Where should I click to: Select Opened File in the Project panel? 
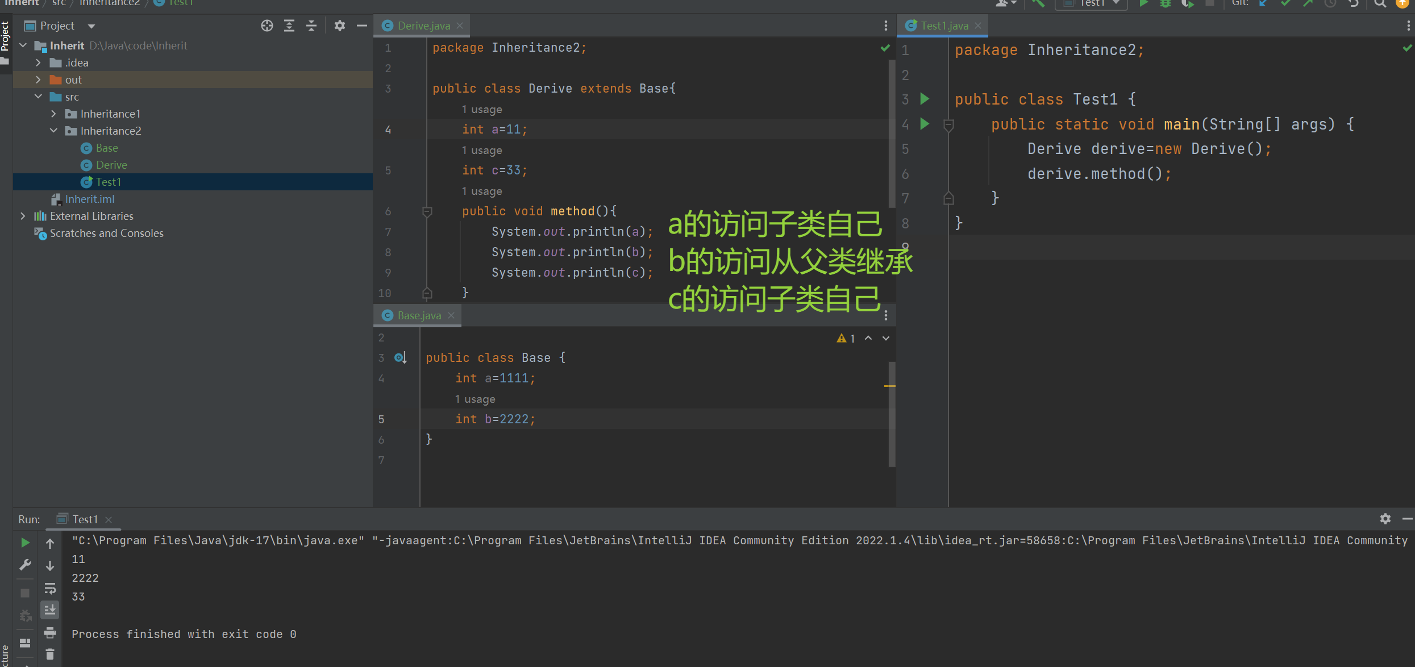click(x=267, y=26)
